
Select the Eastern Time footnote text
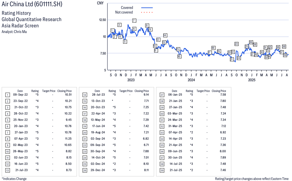[x=252, y=179]
